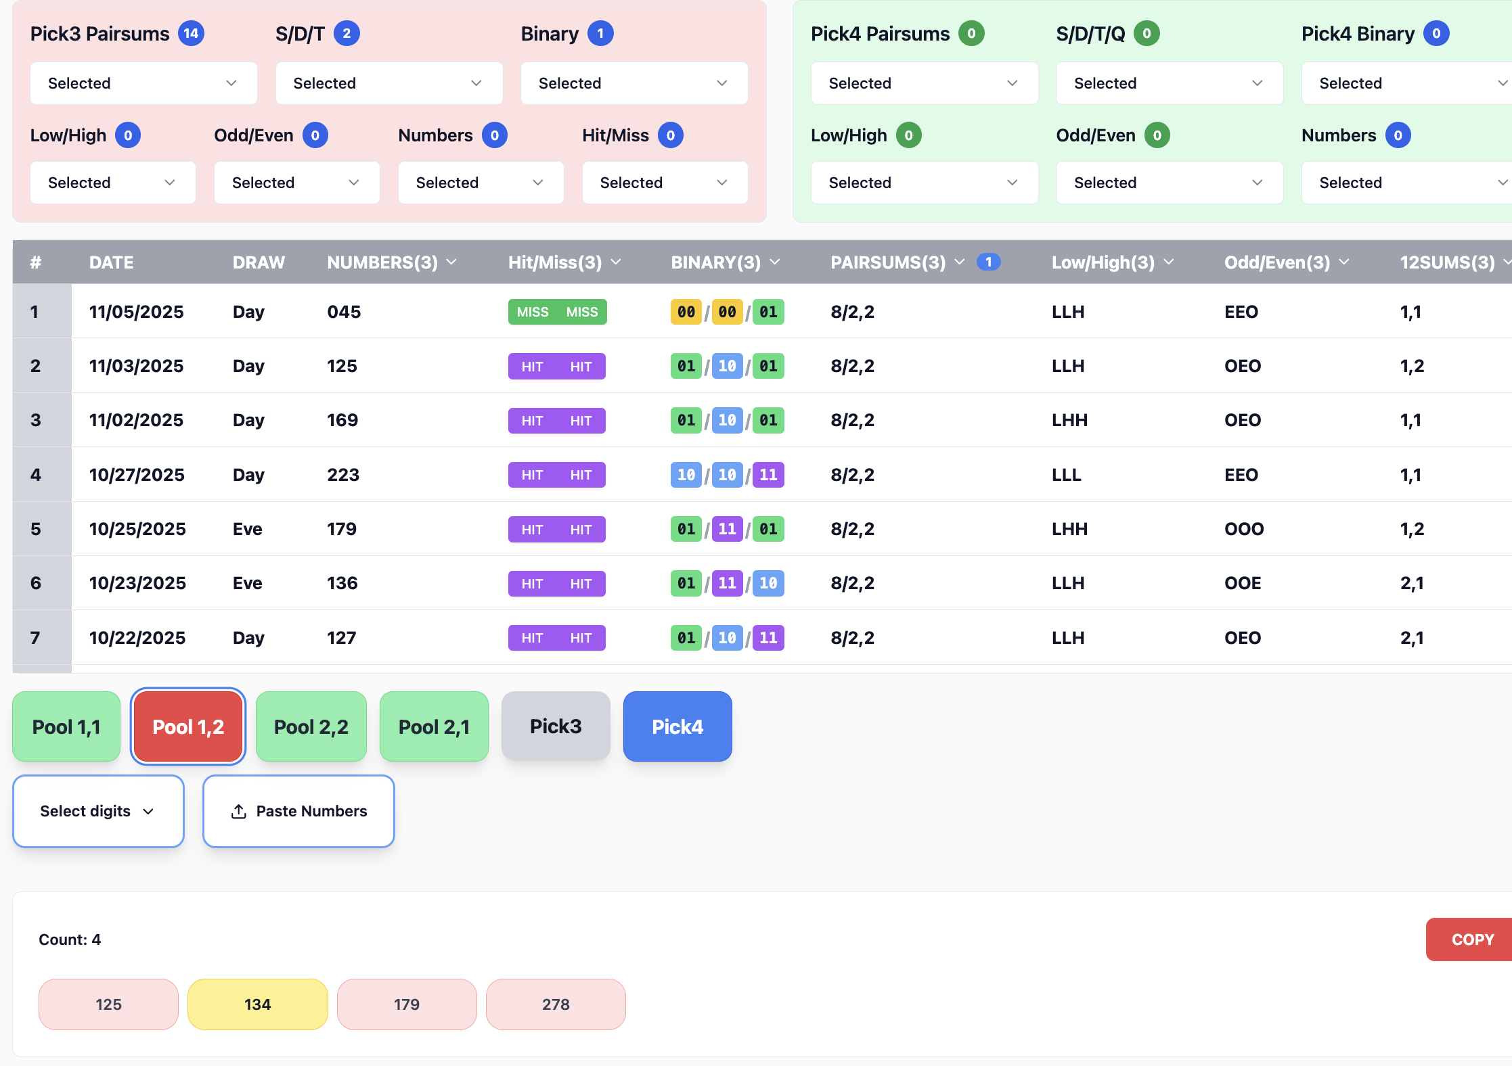Screen dimensions: 1512x1066
Task: Click the MISS MISS badge in row 1
Action: coord(557,312)
